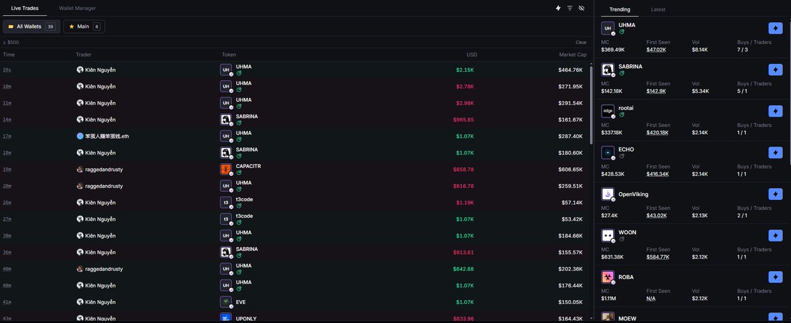This screenshot has width=791, height=323.
Task: Open the 29s timestamp link
Action: pyautogui.click(x=7, y=70)
